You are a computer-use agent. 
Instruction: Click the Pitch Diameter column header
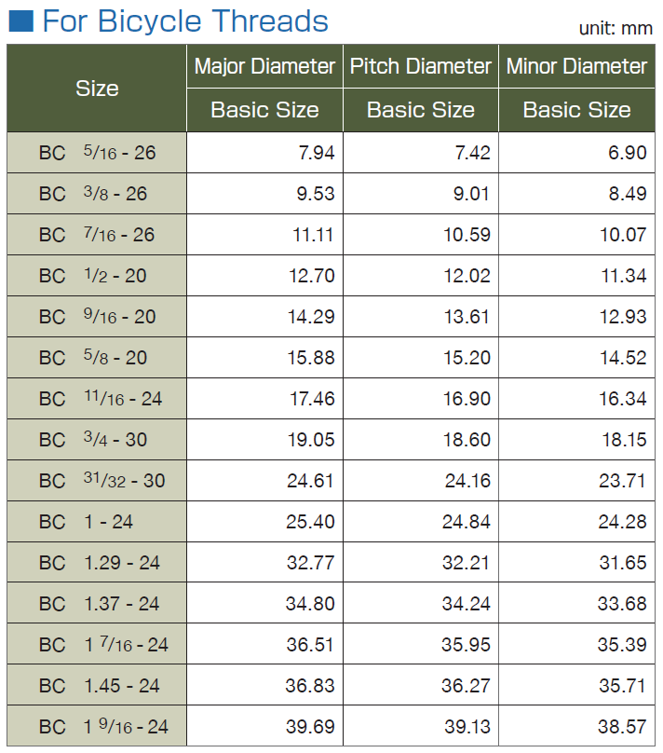pos(421,66)
